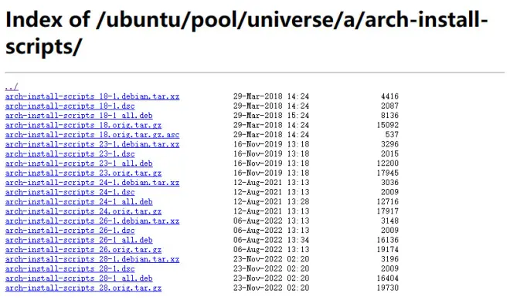Screen dimensions: 510x300
Task: Click file size 17945
Action: (x=388, y=173)
